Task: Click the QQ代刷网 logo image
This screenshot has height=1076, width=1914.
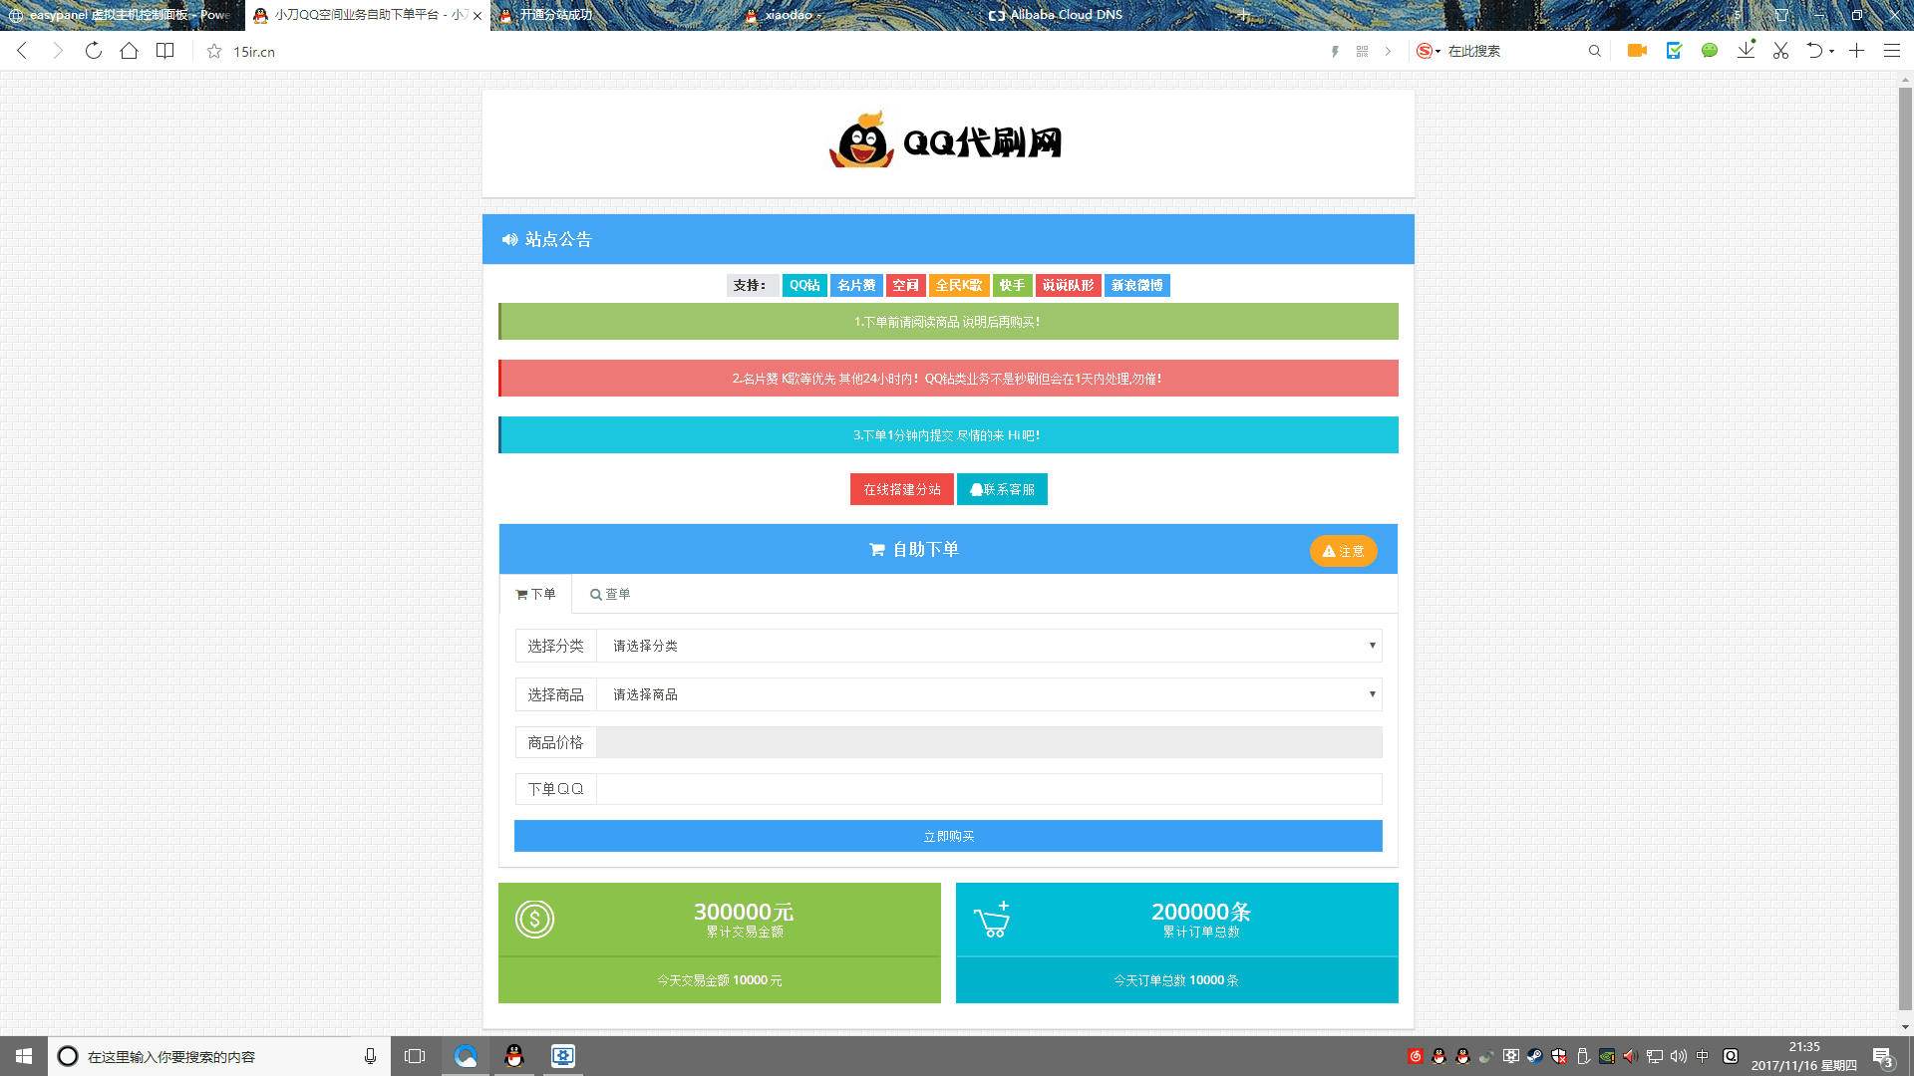Action: tap(946, 141)
